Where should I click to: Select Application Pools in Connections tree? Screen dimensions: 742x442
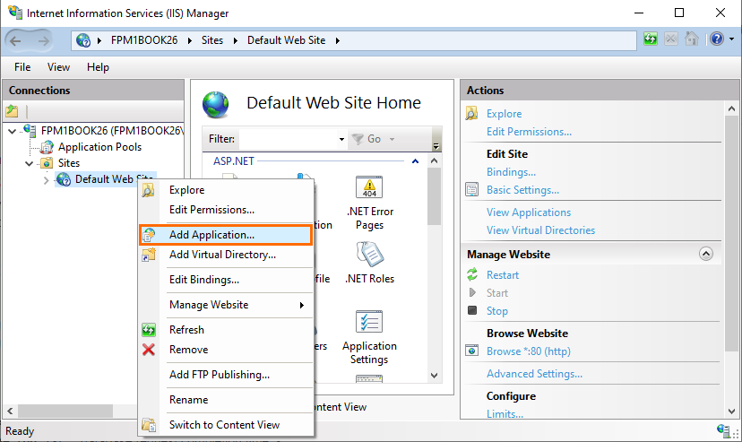click(99, 147)
